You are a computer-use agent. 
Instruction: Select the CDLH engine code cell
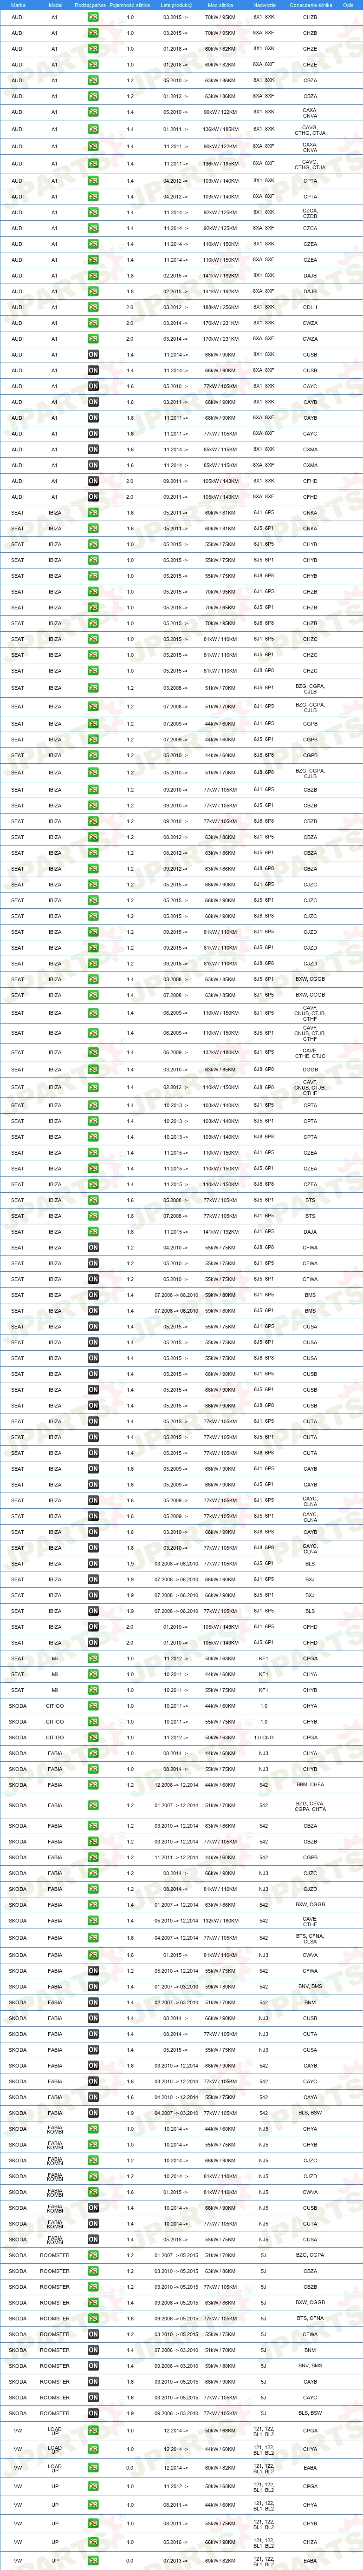tap(310, 307)
